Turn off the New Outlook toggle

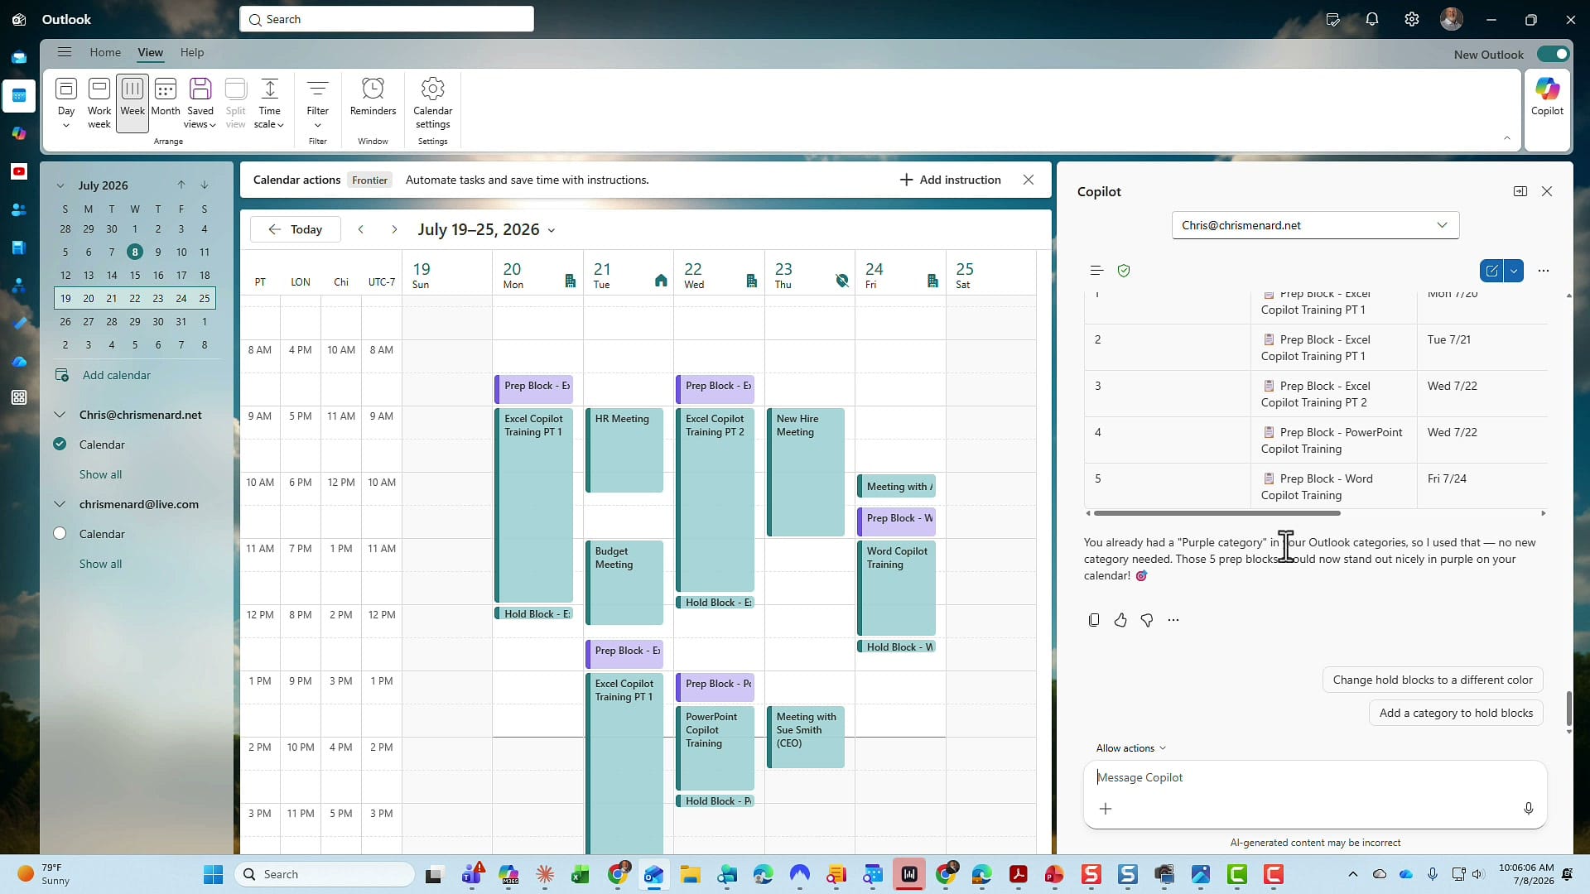click(x=1553, y=54)
